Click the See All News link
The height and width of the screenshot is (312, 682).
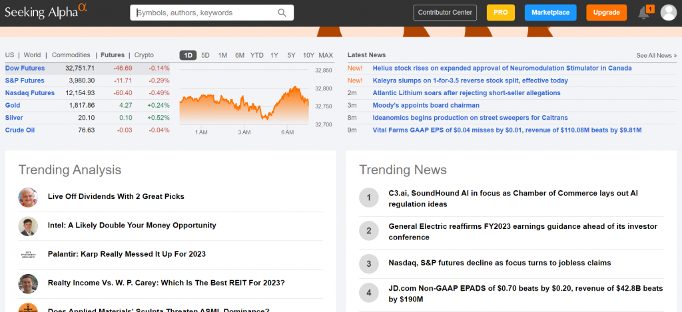656,56
